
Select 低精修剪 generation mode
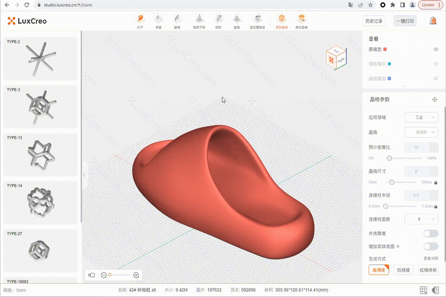[x=428, y=270]
